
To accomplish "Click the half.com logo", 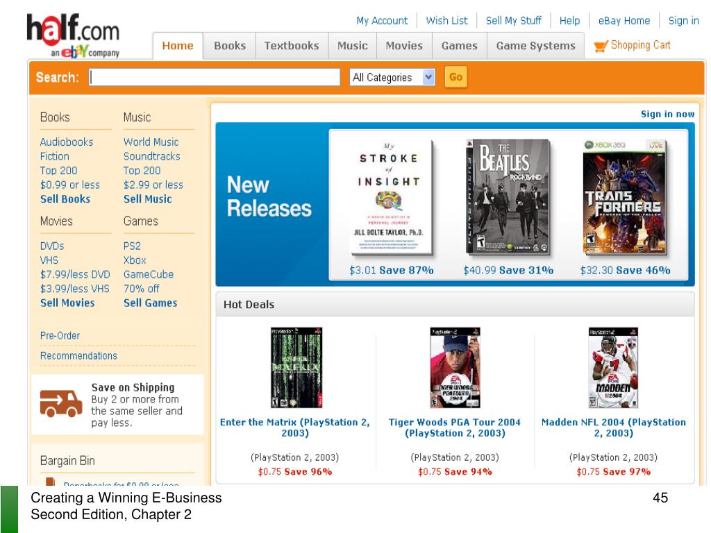I will point(73,36).
